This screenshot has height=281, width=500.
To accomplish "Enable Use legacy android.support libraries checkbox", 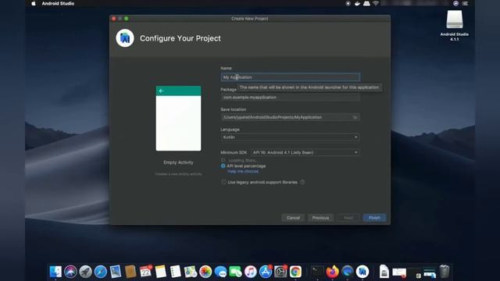I will (223, 182).
